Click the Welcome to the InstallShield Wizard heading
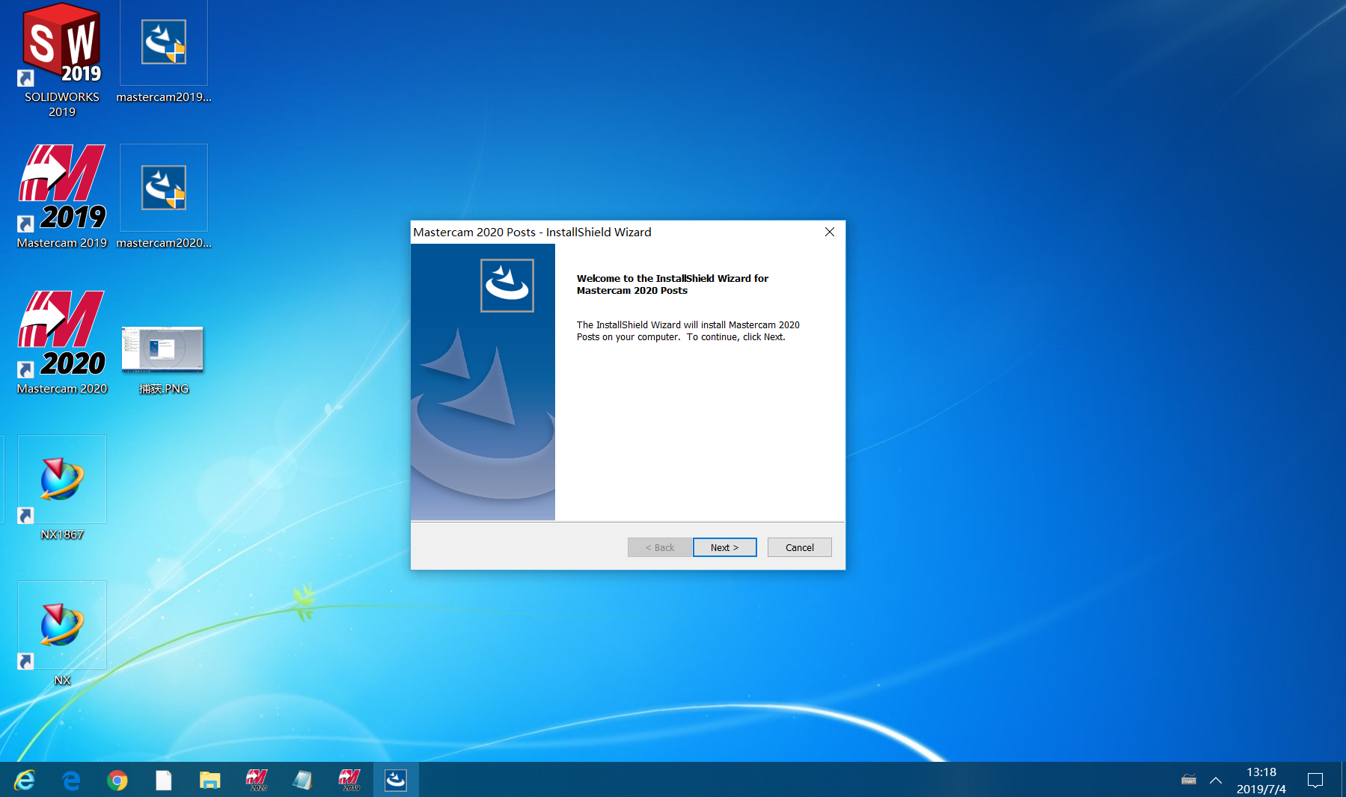 click(673, 284)
